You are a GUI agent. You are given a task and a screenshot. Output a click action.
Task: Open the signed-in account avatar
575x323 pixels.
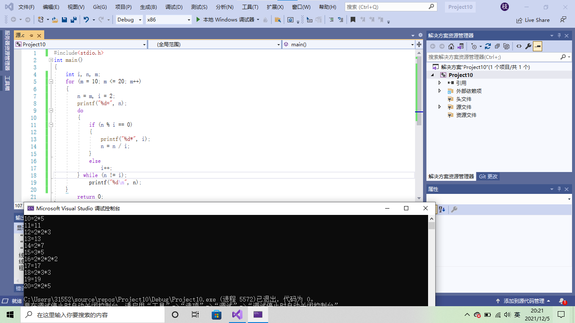pyautogui.click(x=505, y=7)
